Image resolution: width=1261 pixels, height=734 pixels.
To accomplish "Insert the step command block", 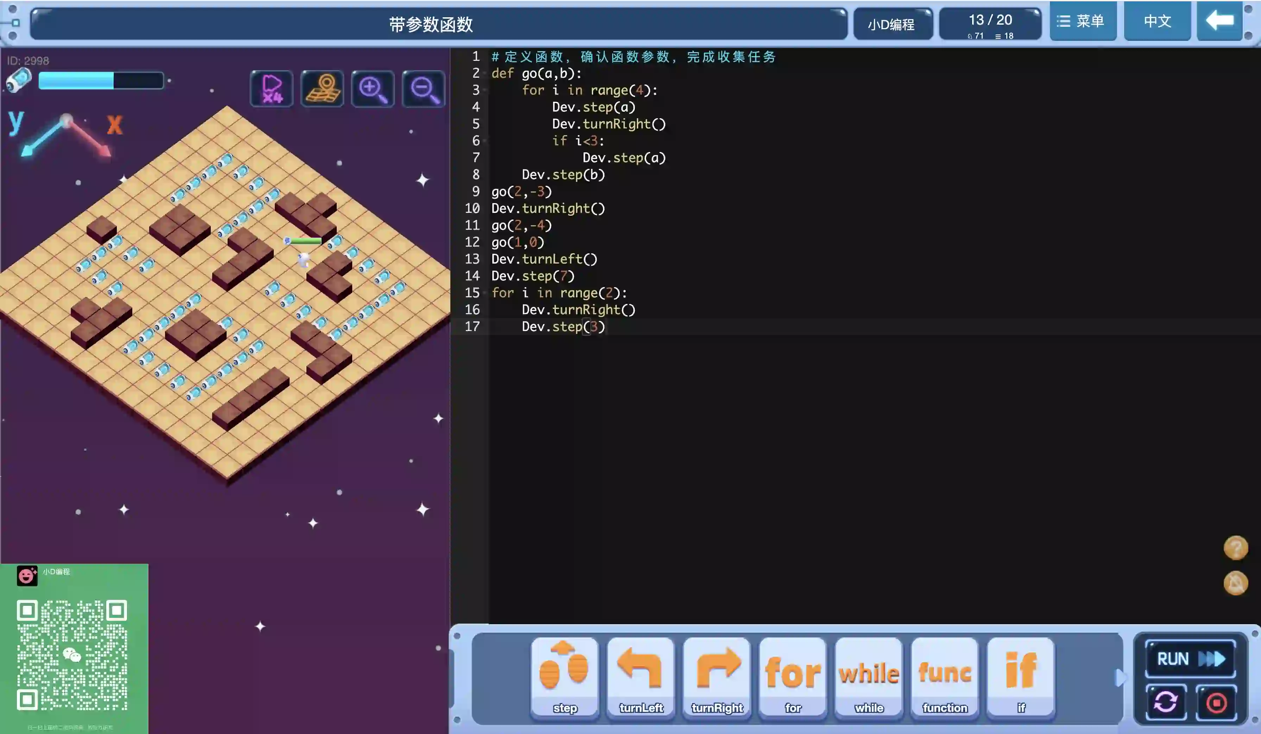I will [565, 676].
